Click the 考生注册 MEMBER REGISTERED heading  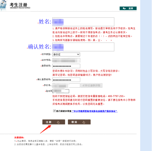[20, 6]
